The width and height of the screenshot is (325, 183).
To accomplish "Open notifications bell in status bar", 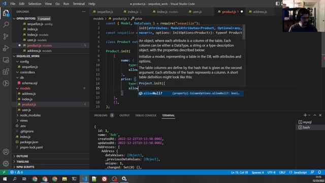I will pos(319,172).
